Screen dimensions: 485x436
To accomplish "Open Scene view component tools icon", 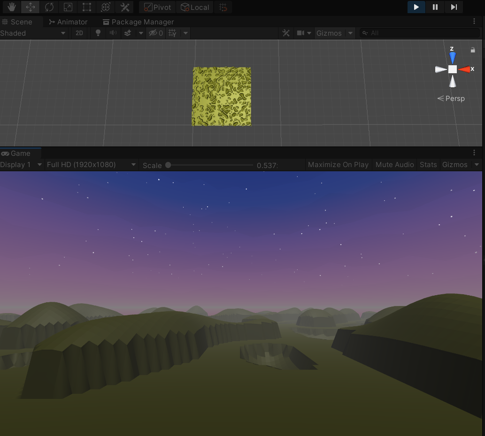I will click(286, 33).
